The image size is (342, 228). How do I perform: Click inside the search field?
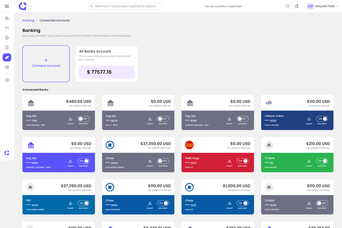124,6
